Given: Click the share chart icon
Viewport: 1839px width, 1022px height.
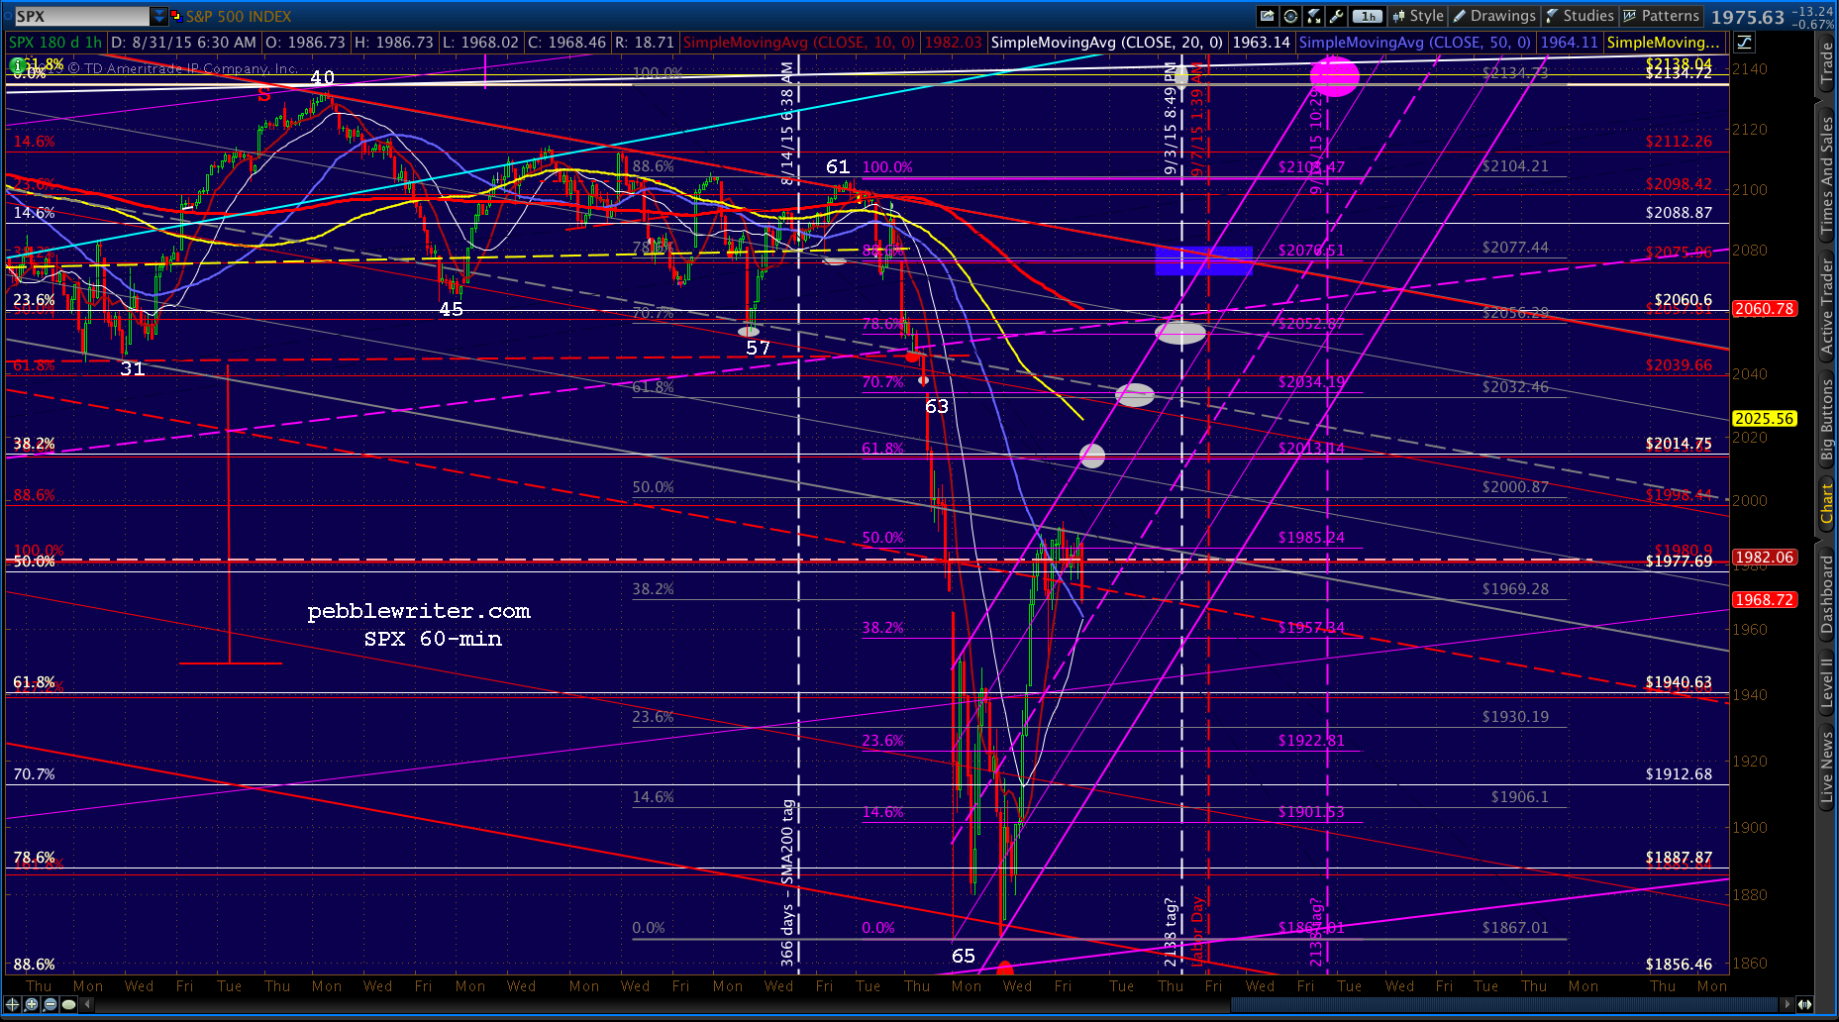Looking at the screenshot, I should (x=1268, y=16).
